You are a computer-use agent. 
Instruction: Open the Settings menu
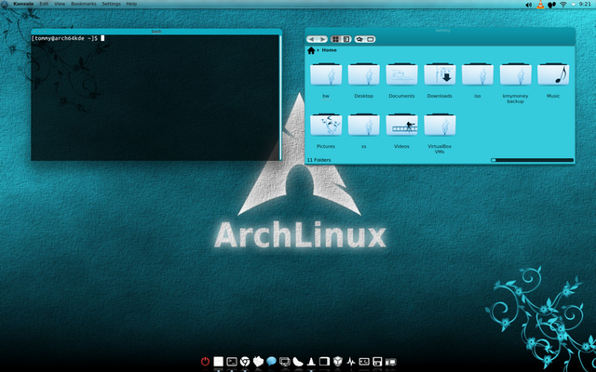point(112,4)
